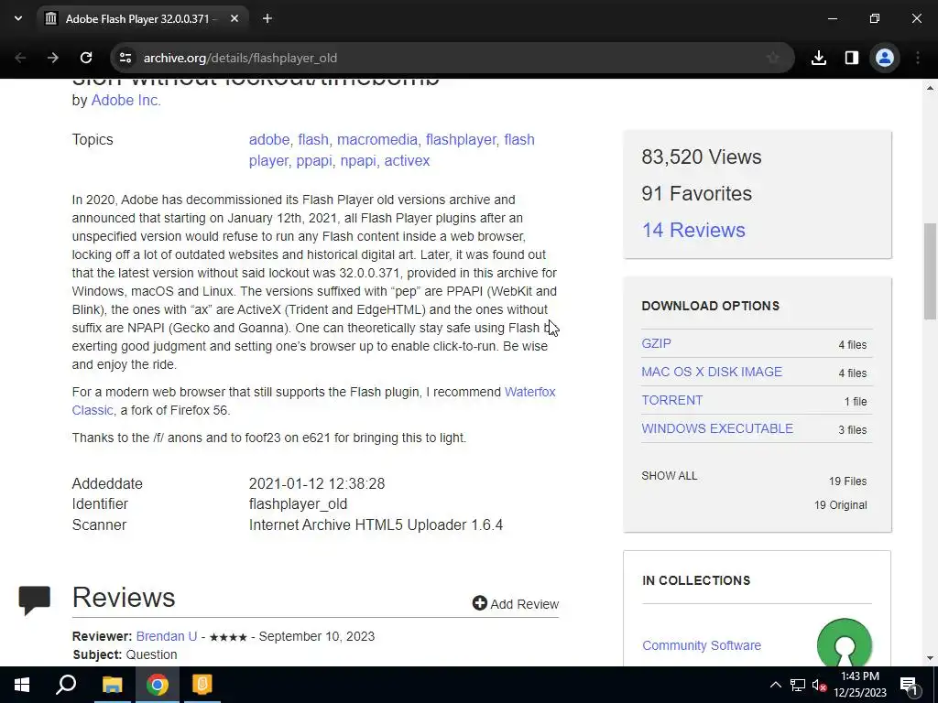This screenshot has width=938, height=703.
Task: Open the Chrome profile avatar
Action: tap(885, 58)
